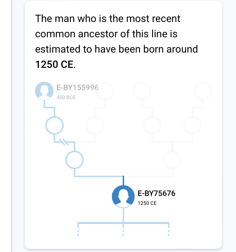
Task: Click the faded third-row circle node on right
Action: click(x=172, y=160)
